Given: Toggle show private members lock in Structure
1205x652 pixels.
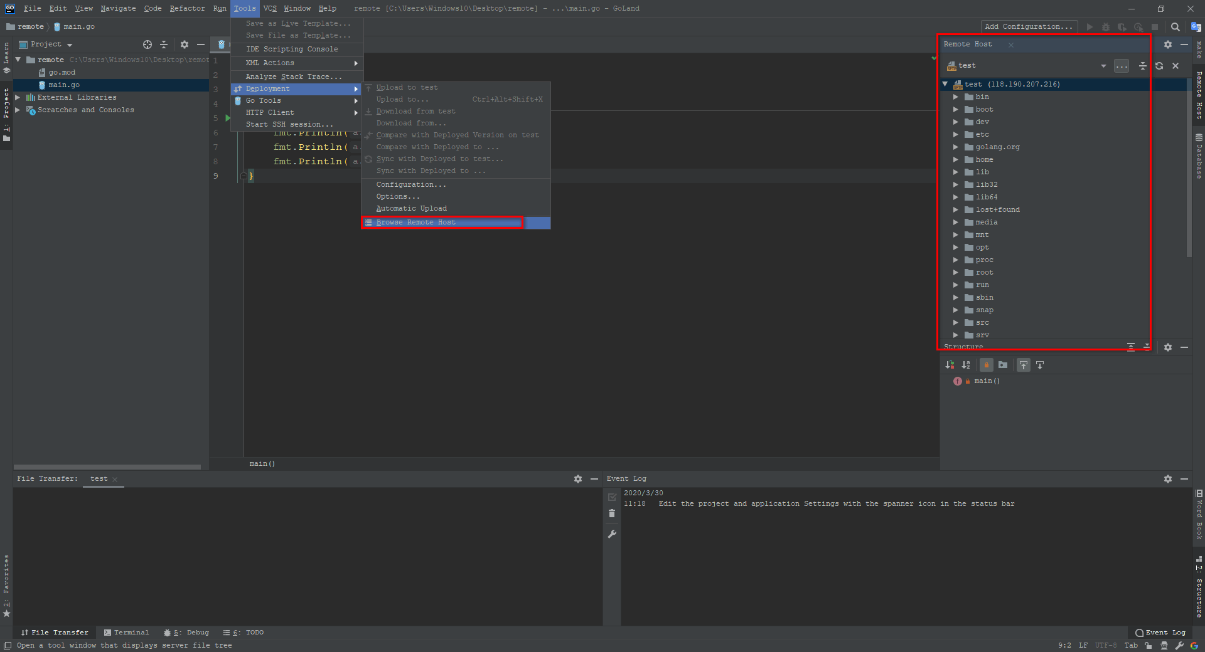Looking at the screenshot, I should point(986,365).
